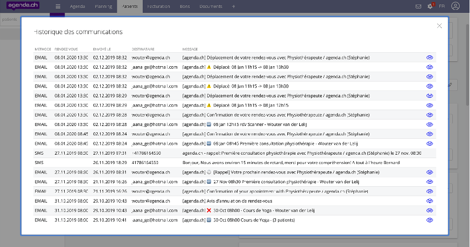Show details of the Avis d'annulation email
470x247 pixels.
tap(429, 201)
